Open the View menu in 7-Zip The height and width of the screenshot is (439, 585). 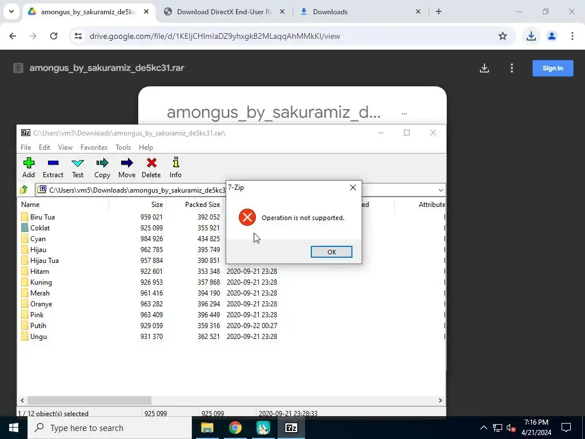[65, 147]
